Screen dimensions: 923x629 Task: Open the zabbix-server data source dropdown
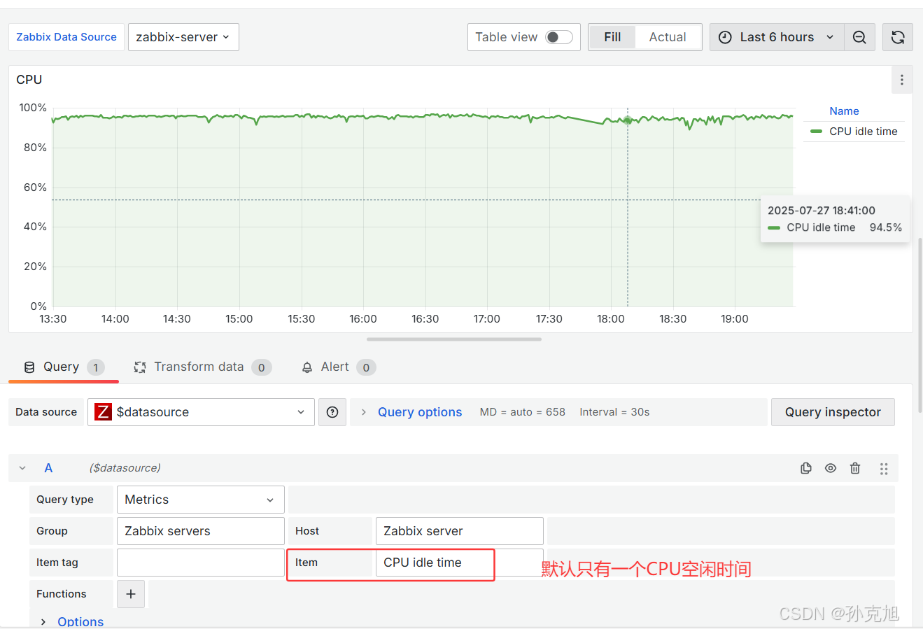[183, 37]
